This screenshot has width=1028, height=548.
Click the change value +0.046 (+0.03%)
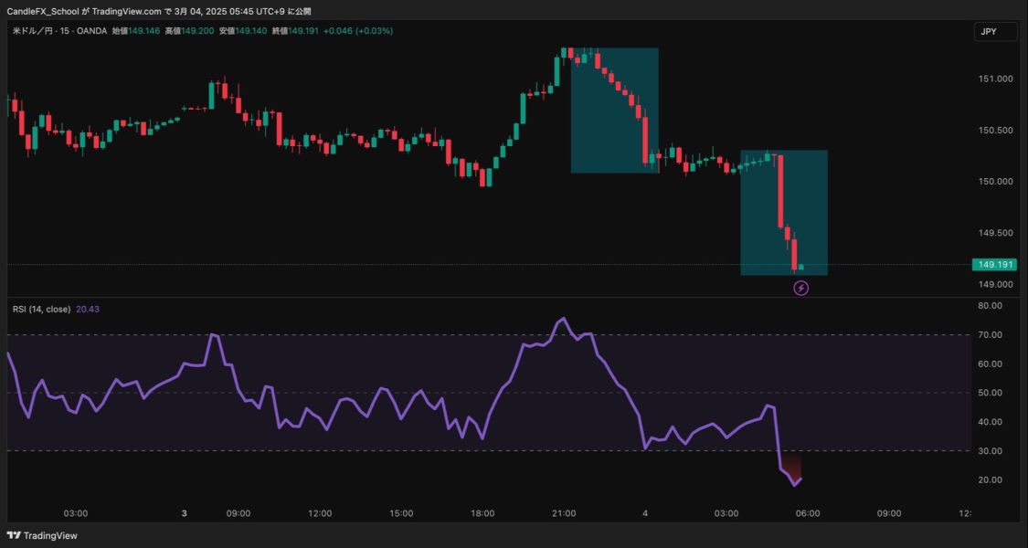click(x=358, y=31)
